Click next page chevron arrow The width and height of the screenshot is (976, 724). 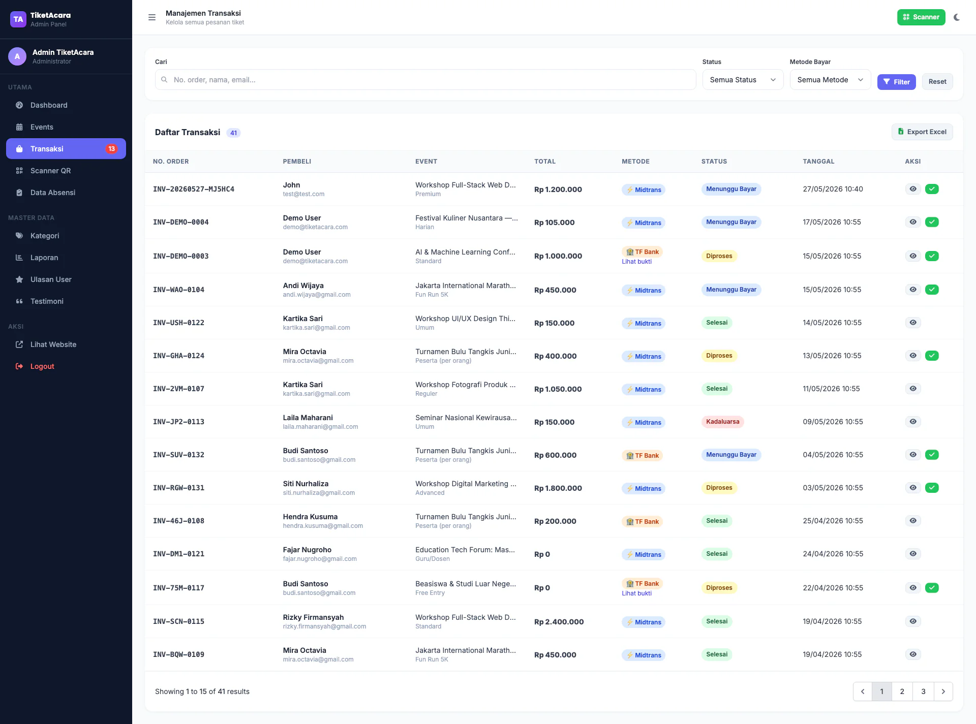(943, 691)
